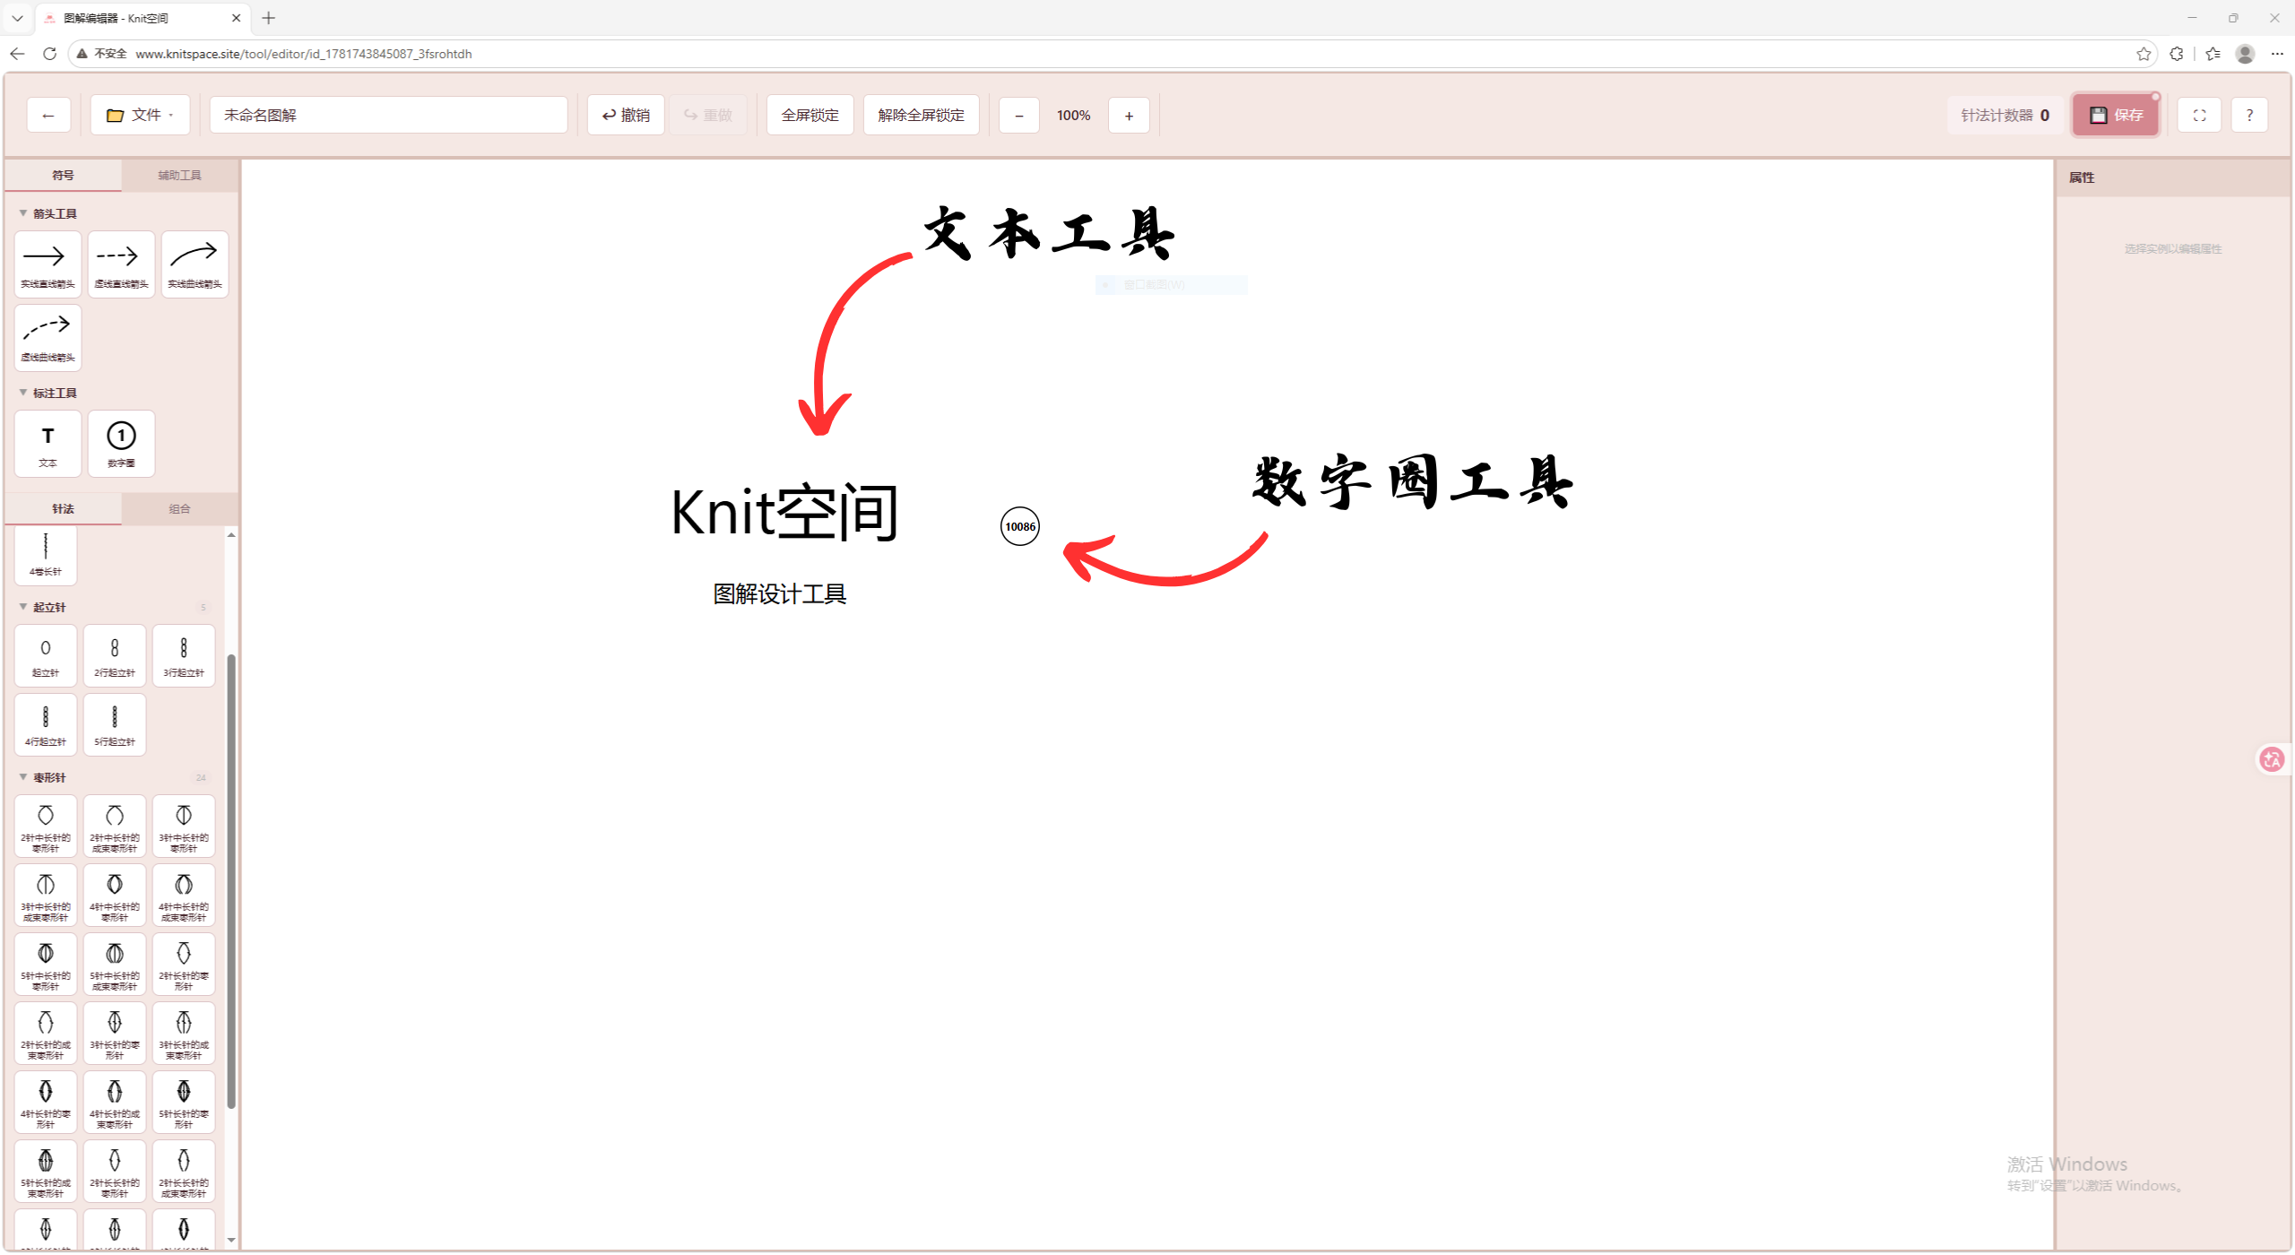
Task: Click the stitch list scroll-down arrow
Action: (x=231, y=1240)
